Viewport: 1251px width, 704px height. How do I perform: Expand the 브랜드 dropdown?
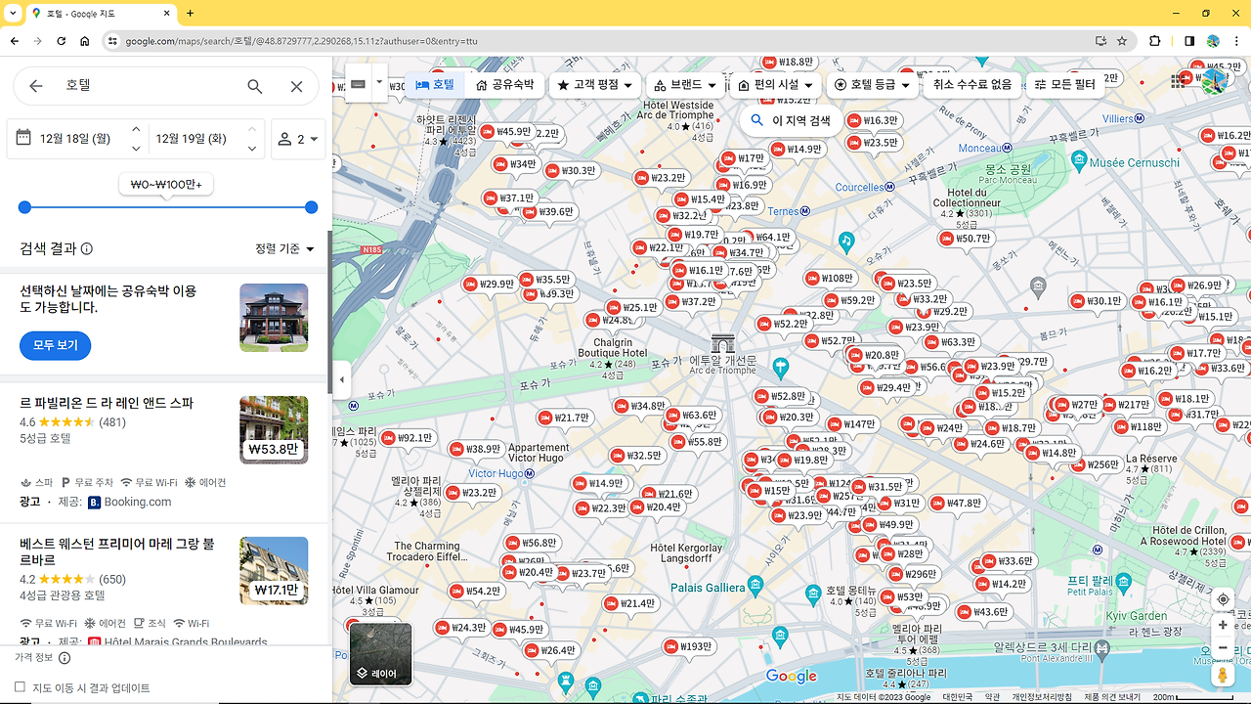[x=686, y=85]
